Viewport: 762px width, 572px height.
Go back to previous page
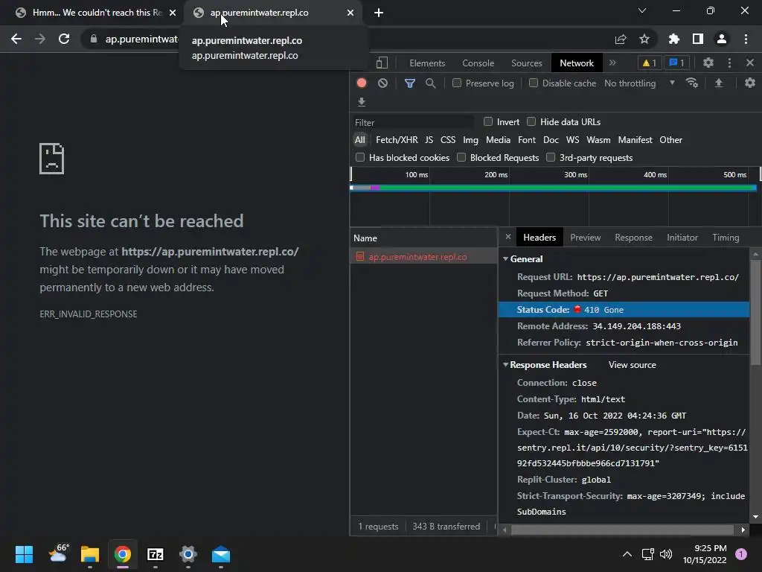point(16,39)
